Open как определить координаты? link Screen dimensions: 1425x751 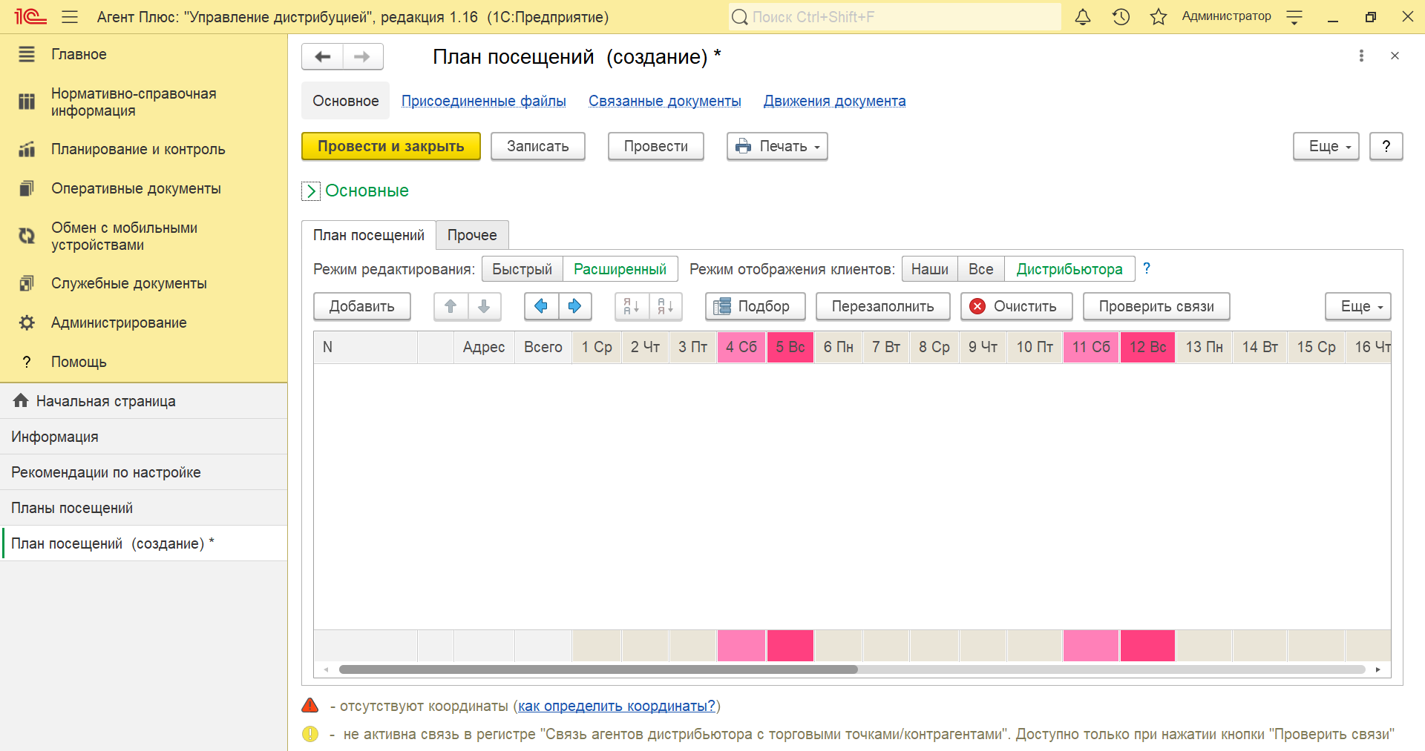click(617, 706)
